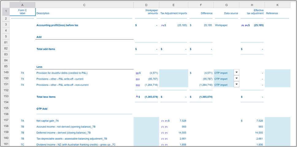Select column C header
Viewport: 297px width, 147px height.
click(x=84, y=5)
